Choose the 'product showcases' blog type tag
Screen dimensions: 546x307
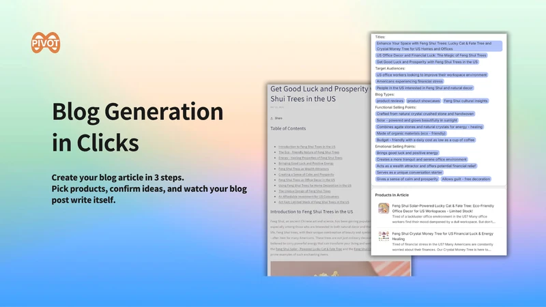pos(423,101)
